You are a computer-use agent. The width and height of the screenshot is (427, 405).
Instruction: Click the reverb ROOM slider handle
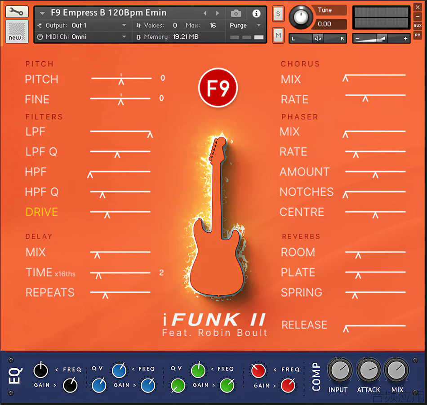point(358,255)
